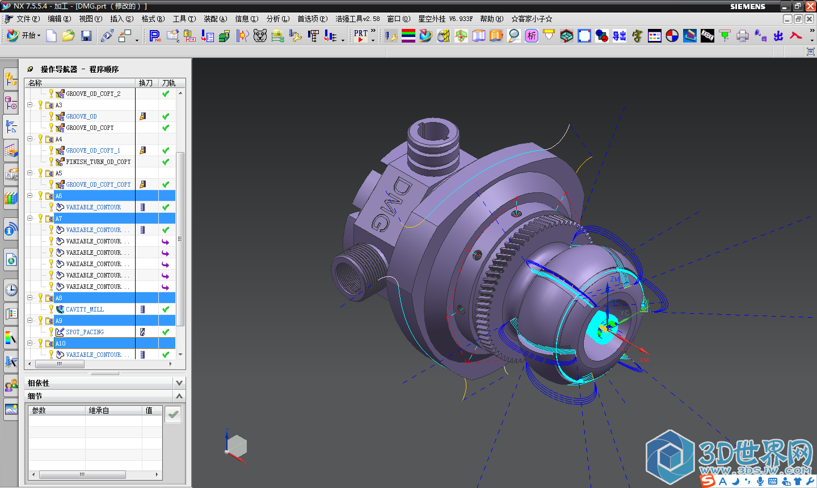Click the 名称 column header
Viewport: 817px width, 488px height.
coord(79,83)
